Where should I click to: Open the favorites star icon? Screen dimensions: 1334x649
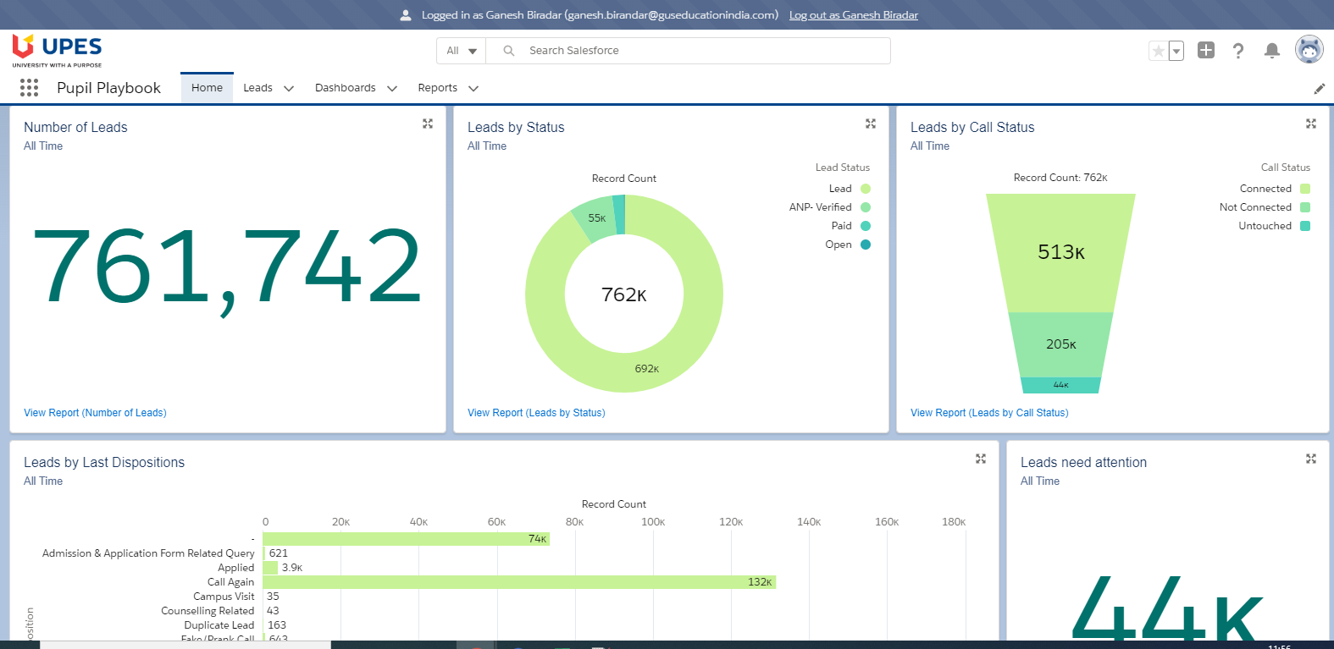(x=1158, y=51)
